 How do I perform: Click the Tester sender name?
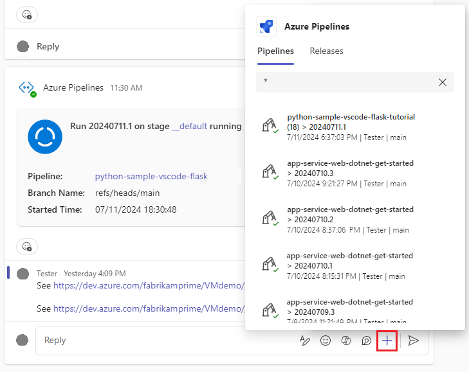tap(47, 274)
